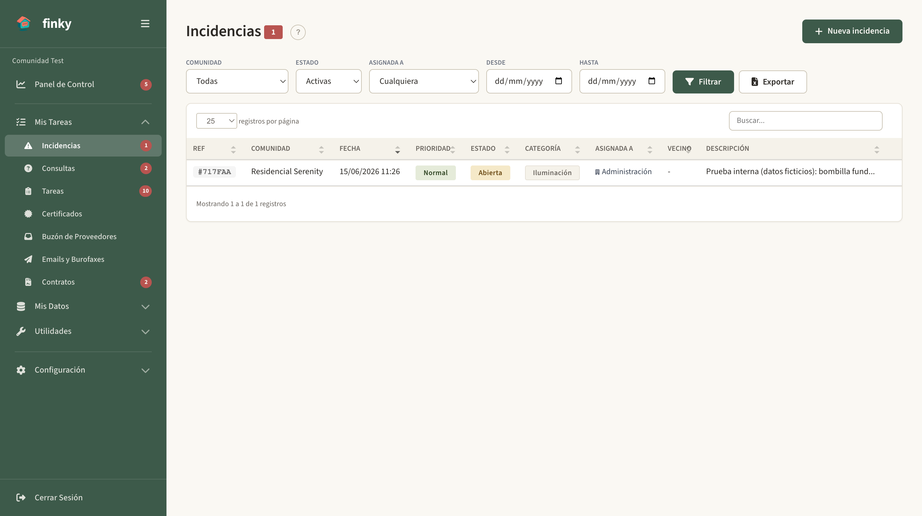Click the Iluminación category tag
The height and width of the screenshot is (516, 922).
552,173
